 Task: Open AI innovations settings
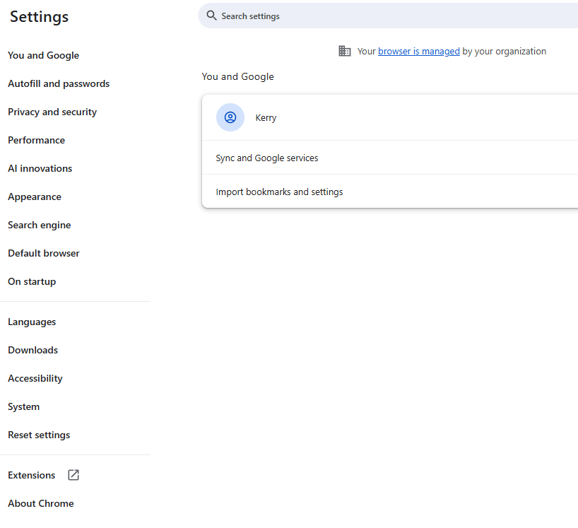pos(40,168)
